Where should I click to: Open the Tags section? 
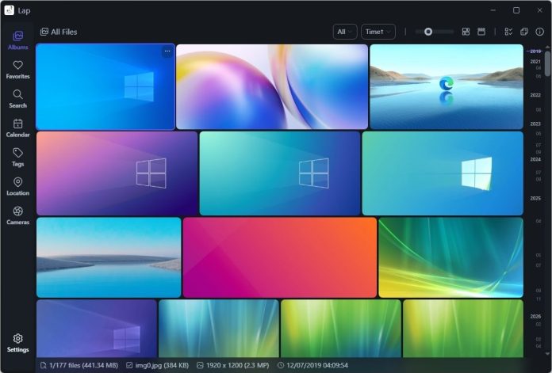(17, 157)
